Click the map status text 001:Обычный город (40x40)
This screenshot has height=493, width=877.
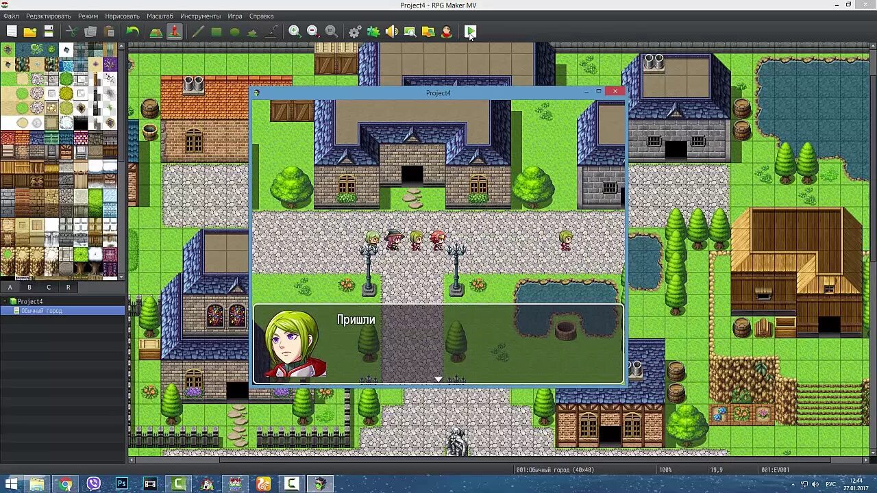click(x=555, y=470)
